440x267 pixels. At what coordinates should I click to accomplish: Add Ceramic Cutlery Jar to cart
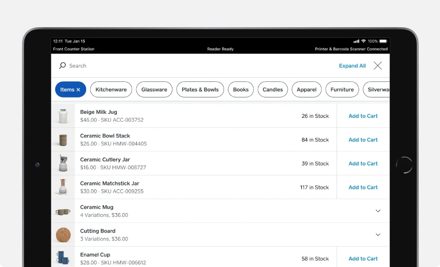(363, 163)
